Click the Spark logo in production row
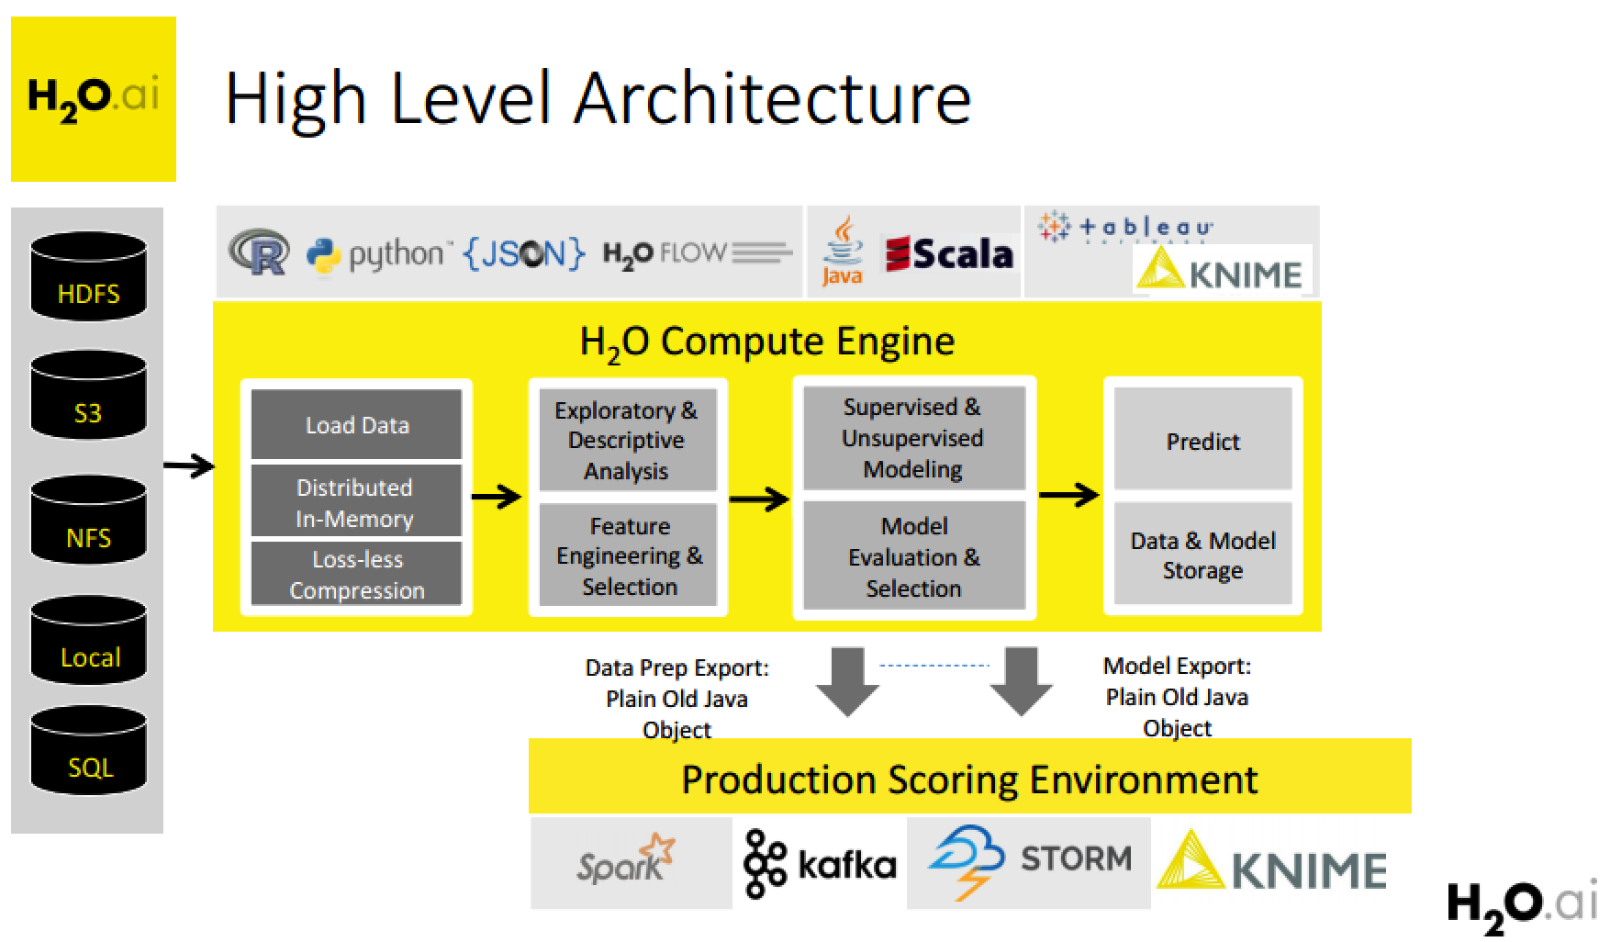1610x942 pixels. [x=626, y=861]
